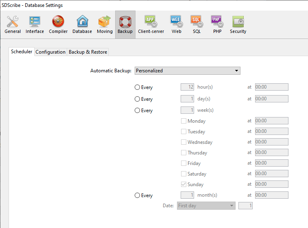Click the Automatic Backup label
308x228 pixels.
[x=111, y=71]
